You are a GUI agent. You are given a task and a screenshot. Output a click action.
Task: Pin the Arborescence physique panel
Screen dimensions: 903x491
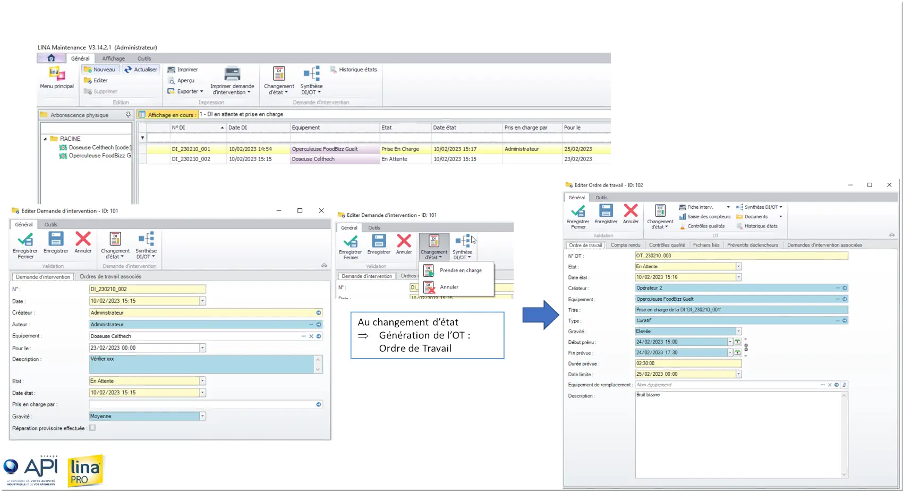coord(128,115)
